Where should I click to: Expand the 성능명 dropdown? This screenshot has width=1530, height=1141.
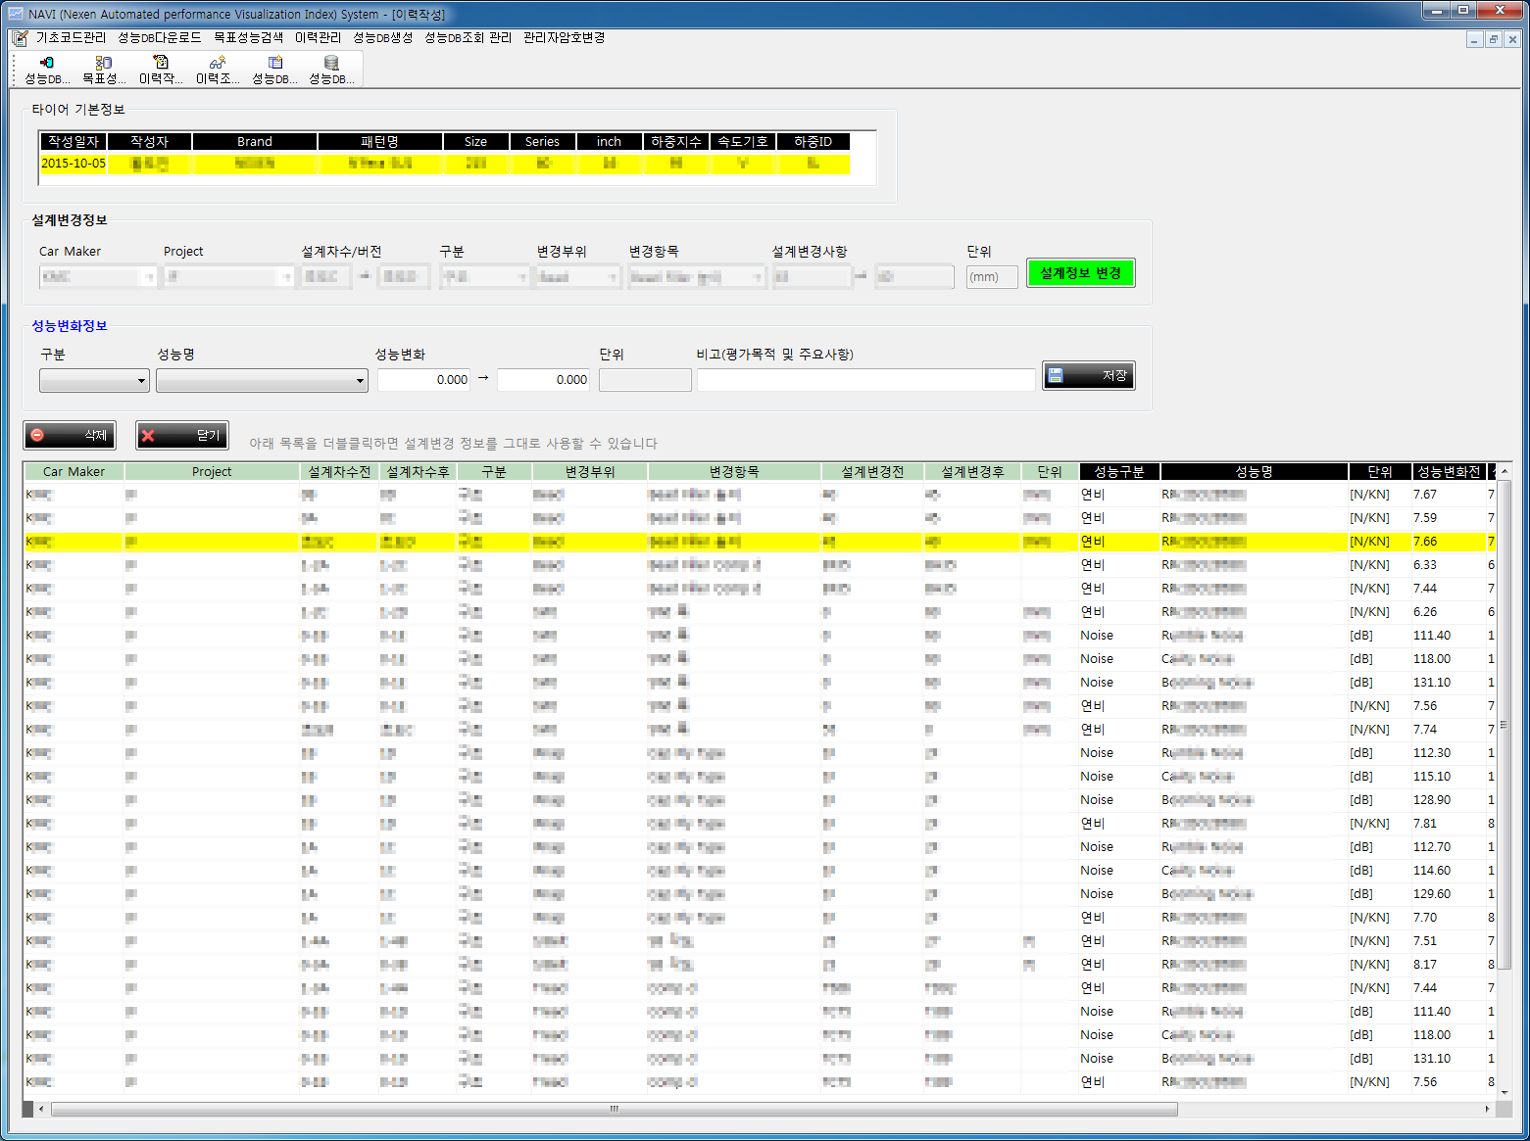click(x=262, y=380)
